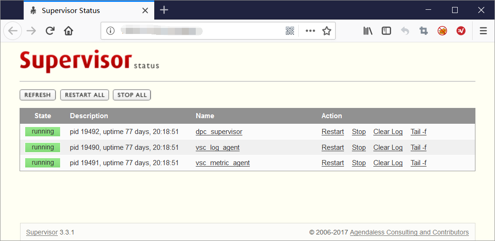
Task: Open Tail -f for dpc_supervisor
Action: 419,132
